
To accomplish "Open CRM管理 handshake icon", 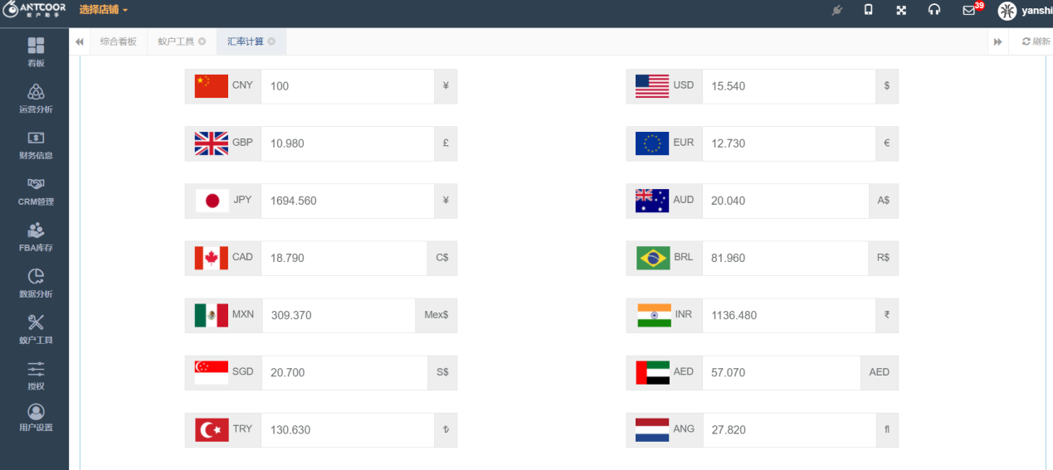I will [36, 184].
